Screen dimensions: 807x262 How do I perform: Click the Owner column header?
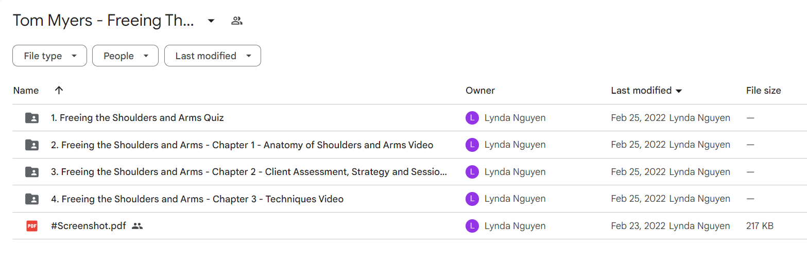[480, 91]
